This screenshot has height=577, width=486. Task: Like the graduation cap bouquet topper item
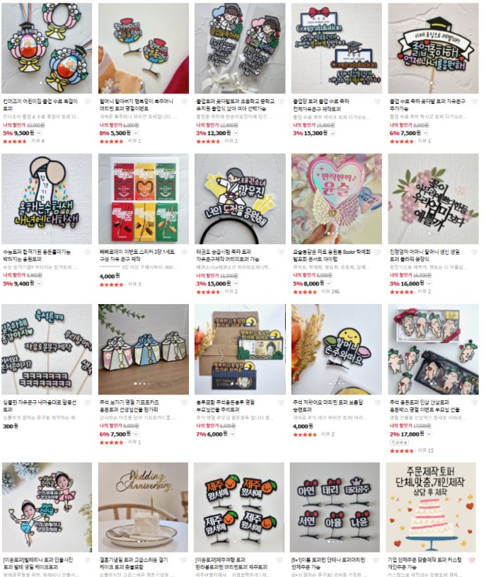[x=474, y=102]
